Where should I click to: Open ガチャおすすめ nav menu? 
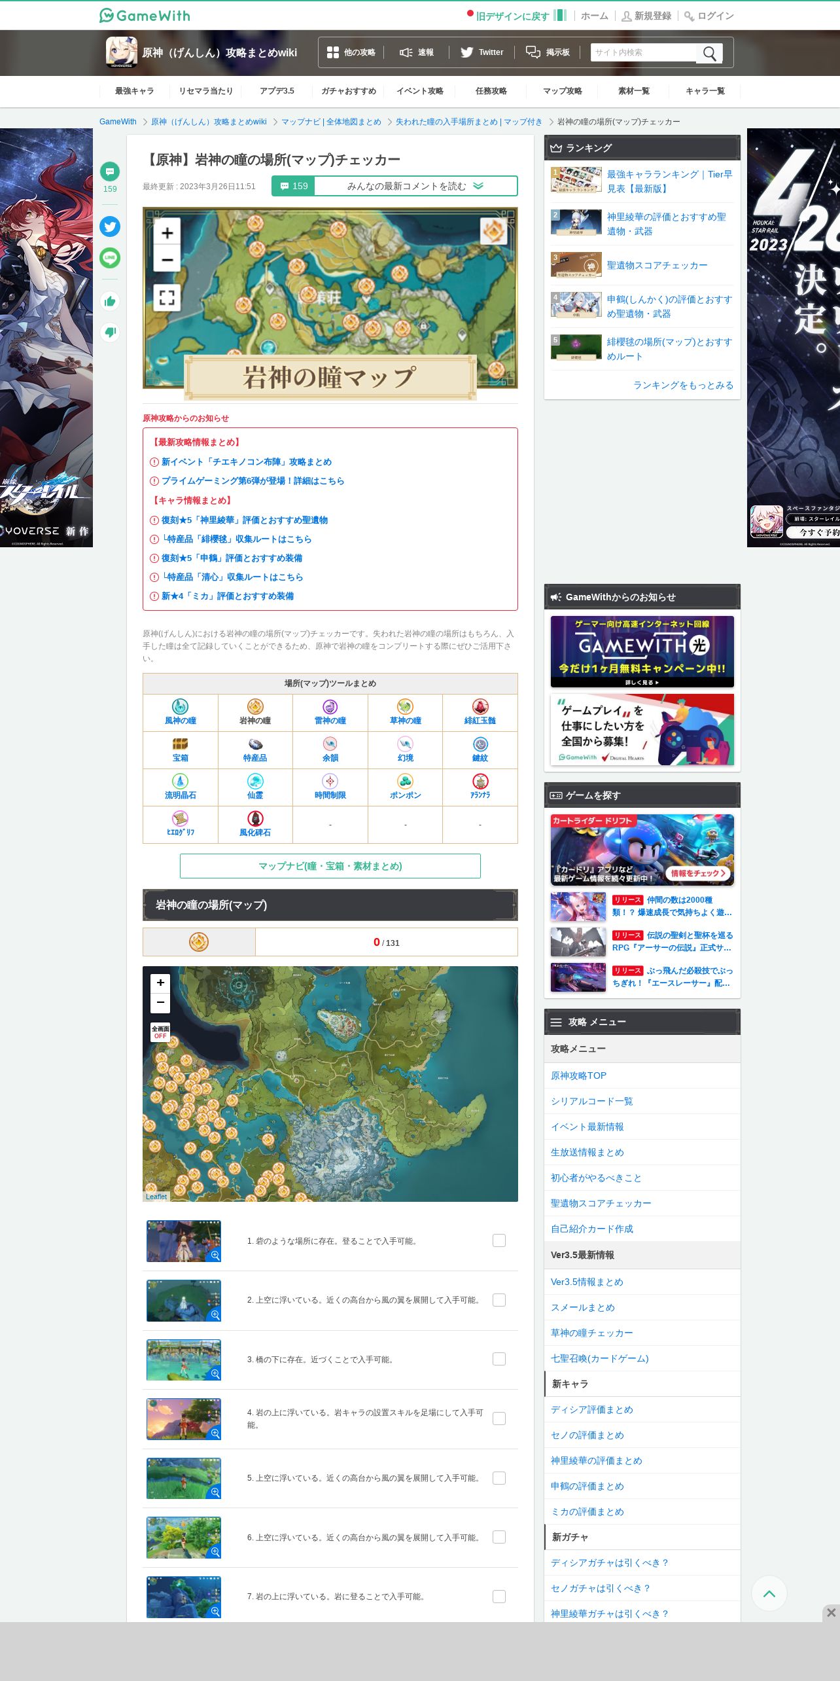(x=349, y=91)
